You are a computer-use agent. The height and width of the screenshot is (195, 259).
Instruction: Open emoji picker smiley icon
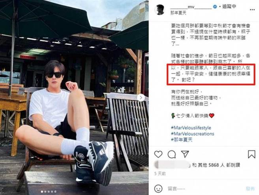(158, 188)
